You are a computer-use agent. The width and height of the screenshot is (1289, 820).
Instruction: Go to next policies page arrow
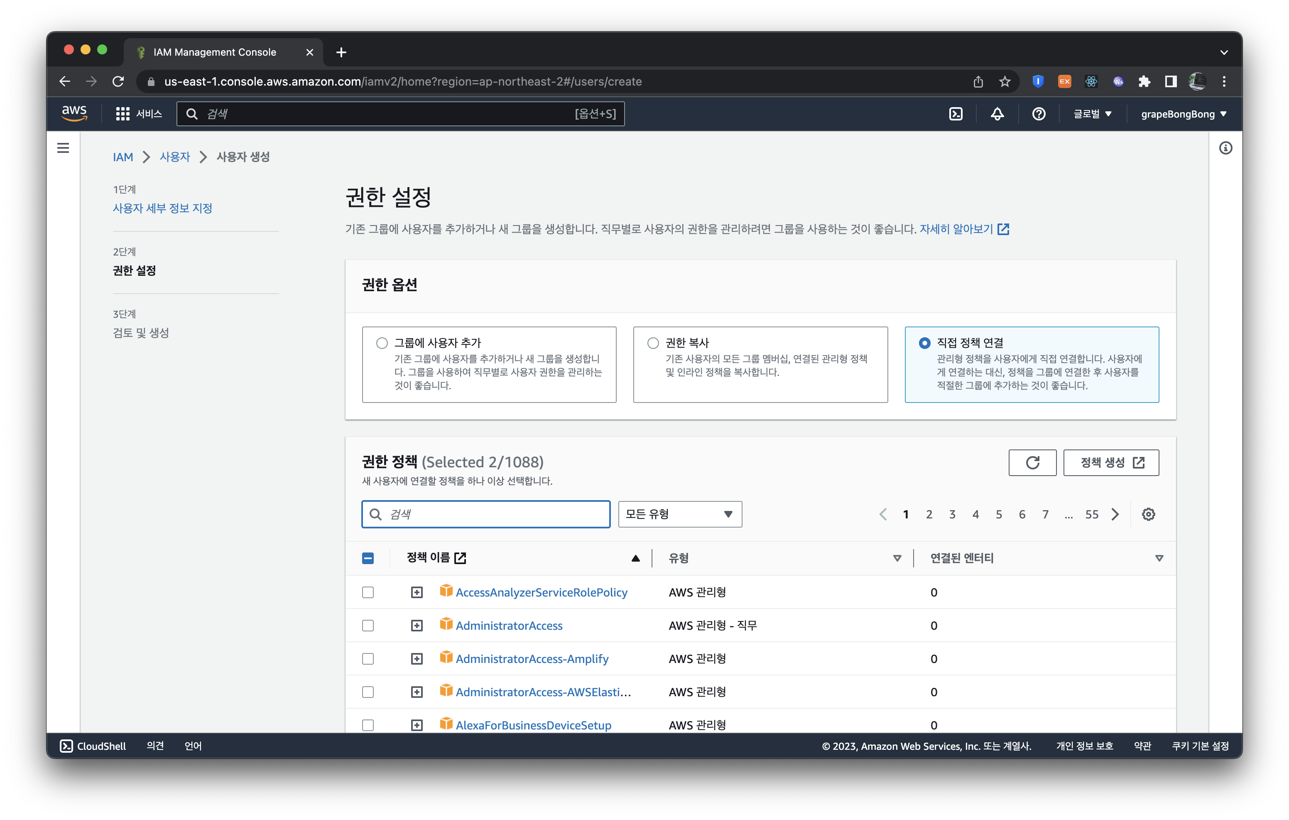tap(1115, 515)
